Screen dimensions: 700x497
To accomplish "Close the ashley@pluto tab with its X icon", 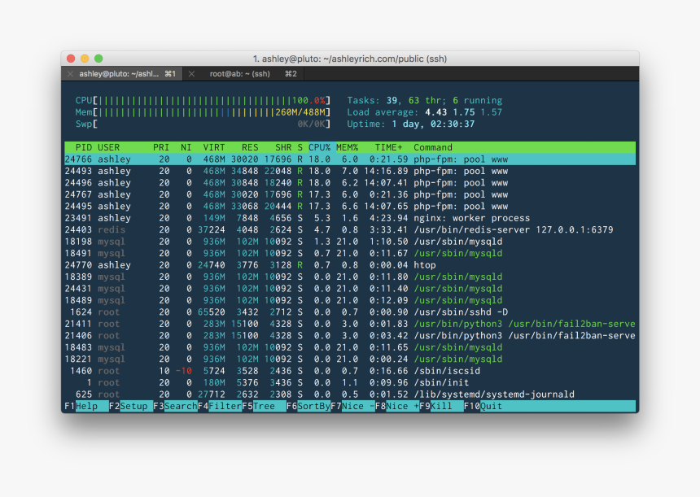I will [69, 73].
